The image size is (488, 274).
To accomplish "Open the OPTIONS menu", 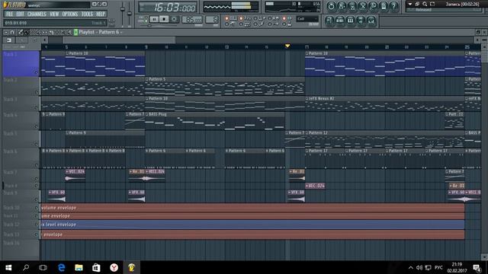I will tap(70, 14).
